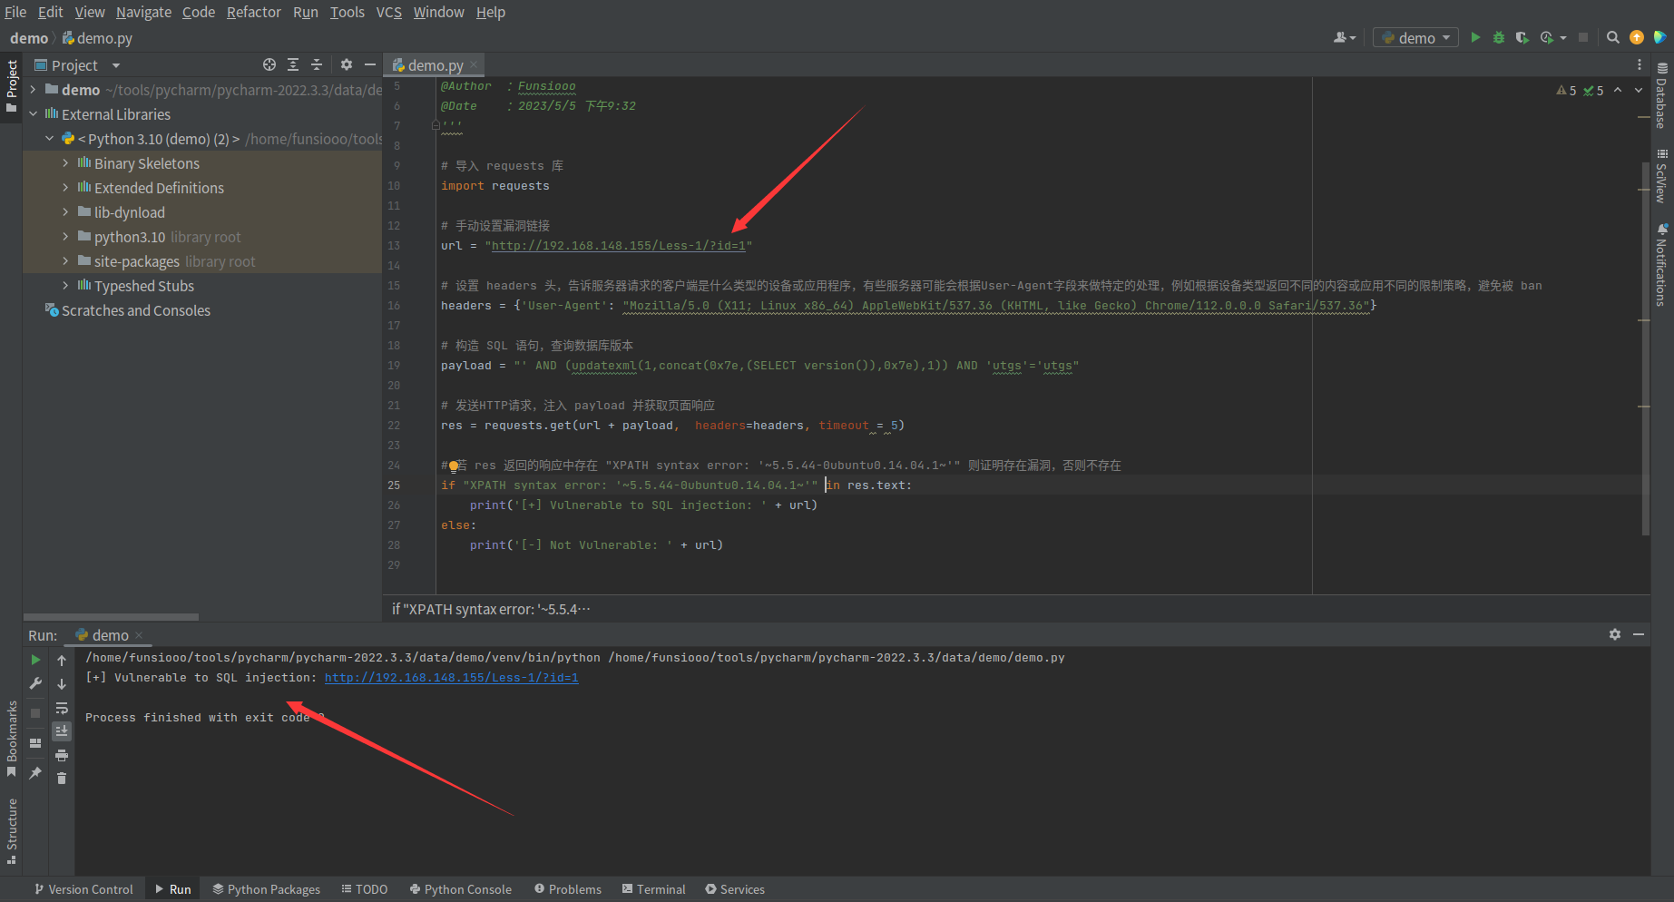Open profiler options dropdown arrow
Image resolution: width=1674 pixels, height=902 pixels.
(1563, 38)
